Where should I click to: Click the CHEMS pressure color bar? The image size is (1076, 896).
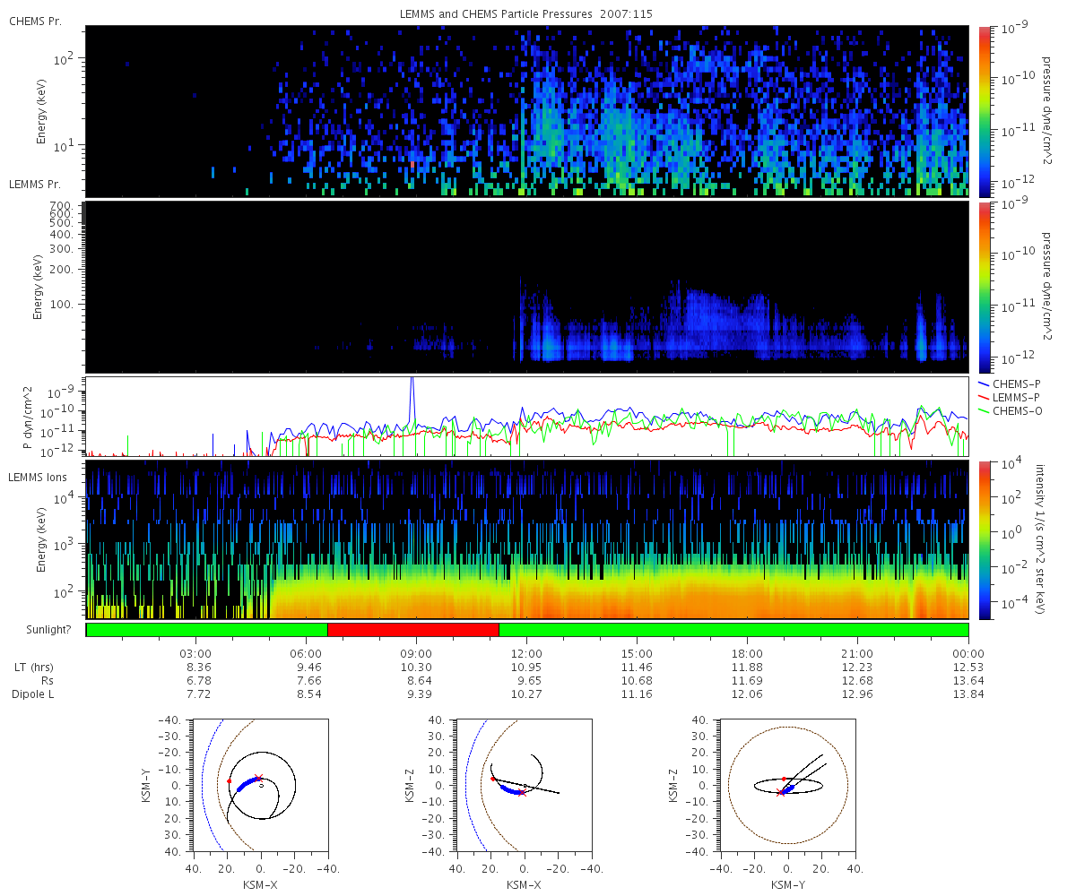point(985,110)
